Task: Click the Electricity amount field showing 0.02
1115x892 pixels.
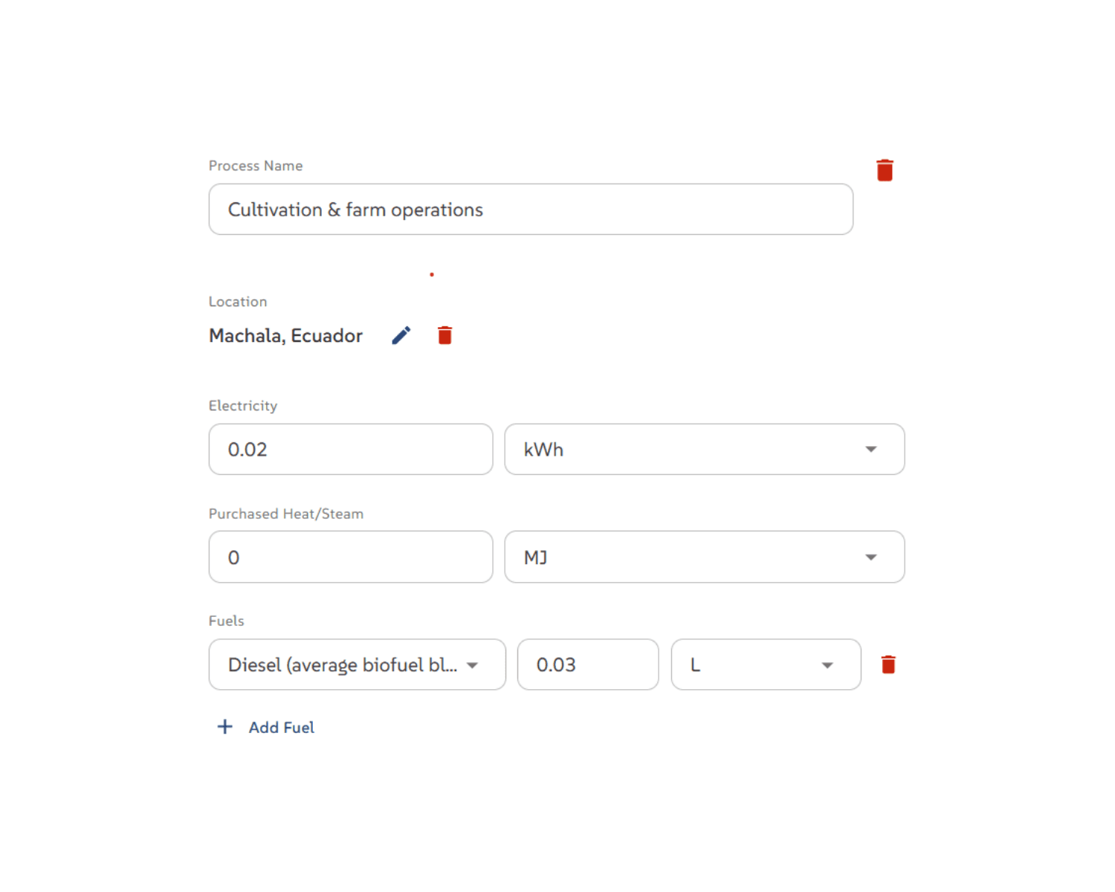Action: [350, 450]
